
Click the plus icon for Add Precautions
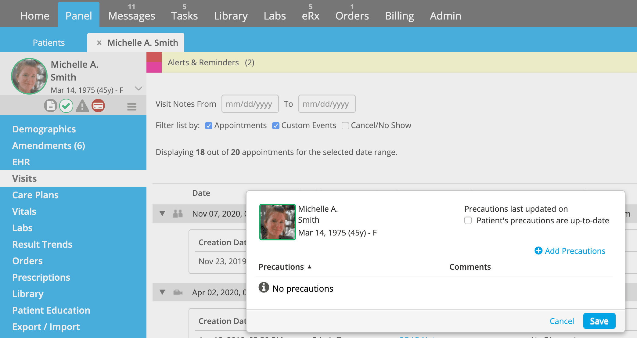(538, 251)
